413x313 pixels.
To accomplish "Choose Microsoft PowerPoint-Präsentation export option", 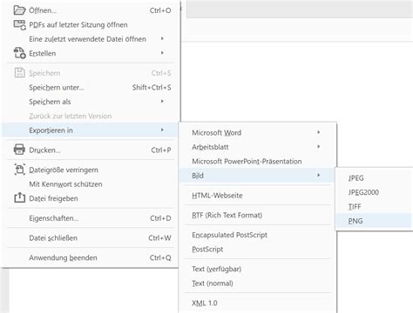I will 258,161.
